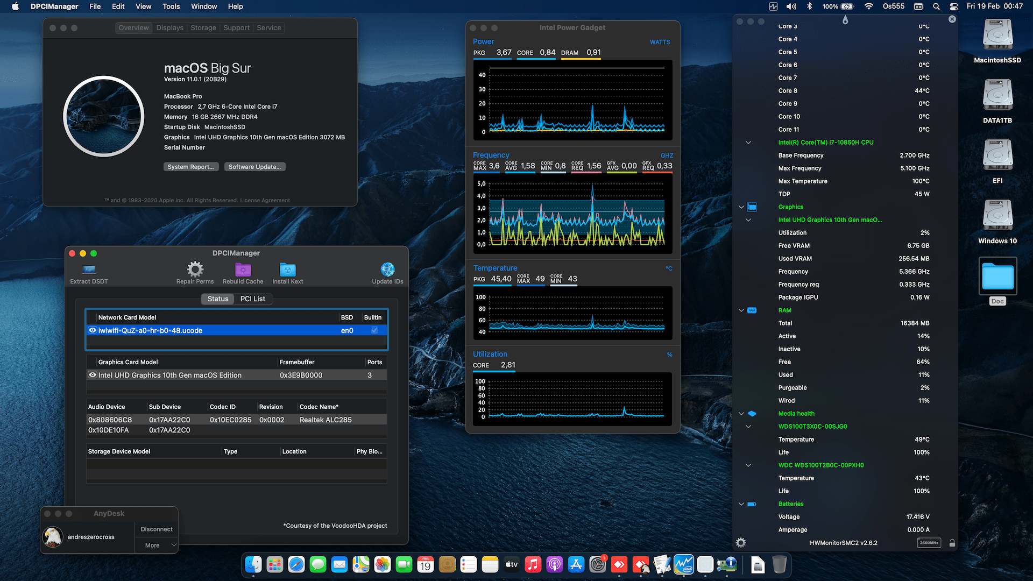
Task: Open Finder from the Dock
Action: 253,564
